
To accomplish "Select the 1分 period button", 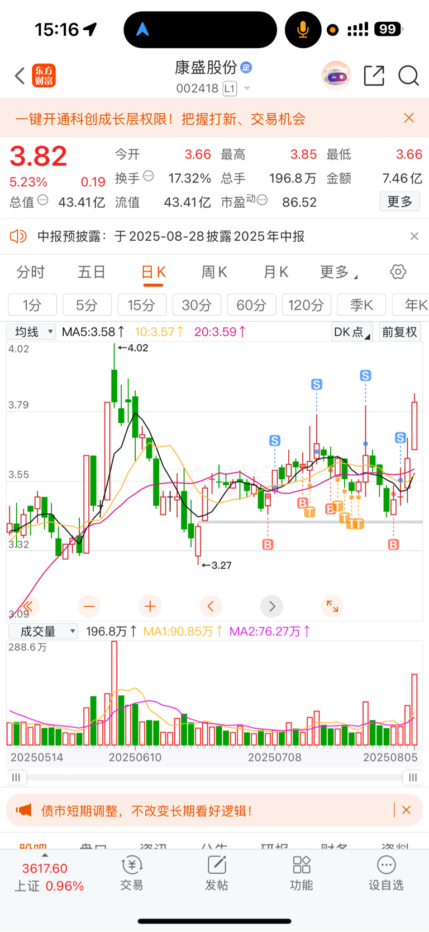I will tap(32, 305).
